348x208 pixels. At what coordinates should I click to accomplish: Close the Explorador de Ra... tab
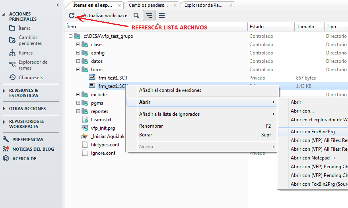tap(231, 6)
